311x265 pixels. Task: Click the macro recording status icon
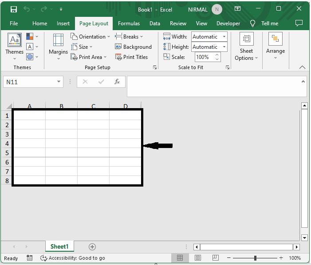(30, 258)
